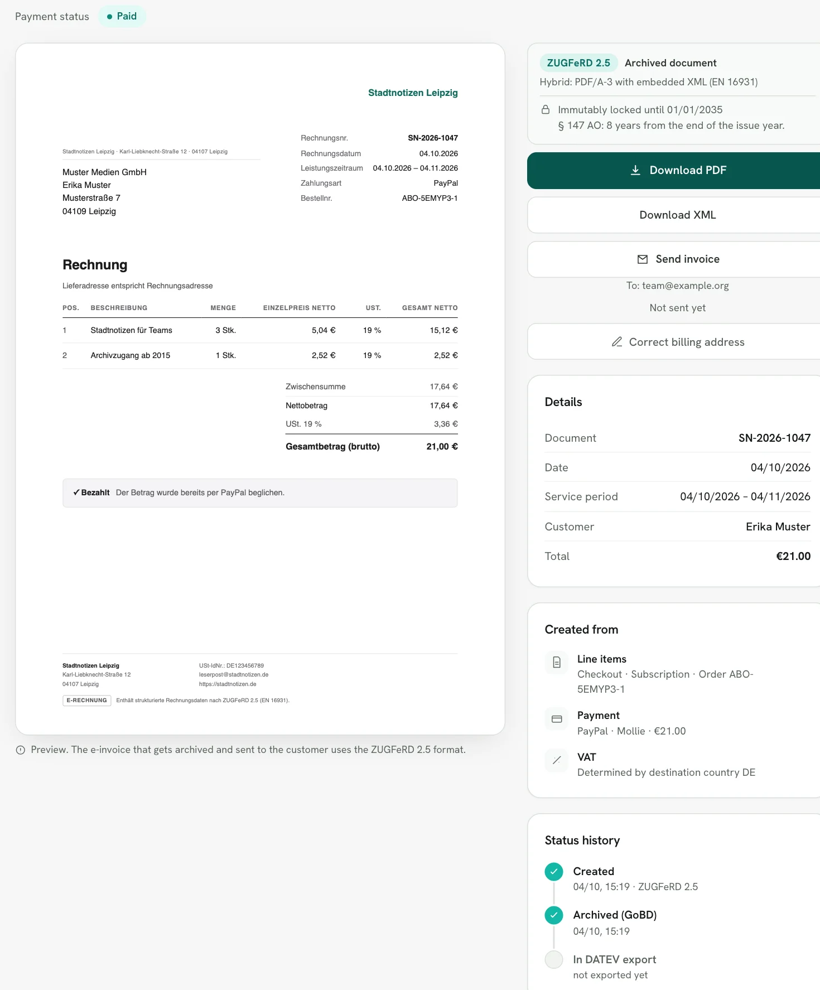
Task: Click the Zwischensumme 17,64 € row
Action: pos(372,387)
